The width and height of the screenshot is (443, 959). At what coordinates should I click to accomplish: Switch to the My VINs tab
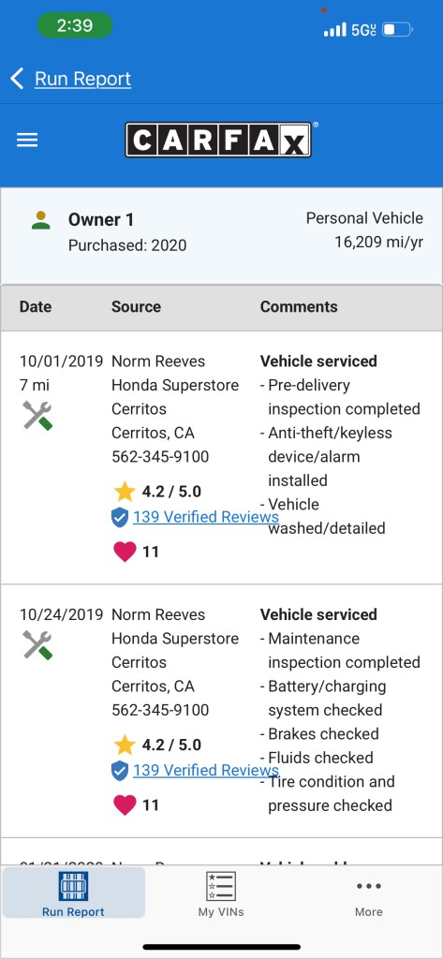pos(221,893)
